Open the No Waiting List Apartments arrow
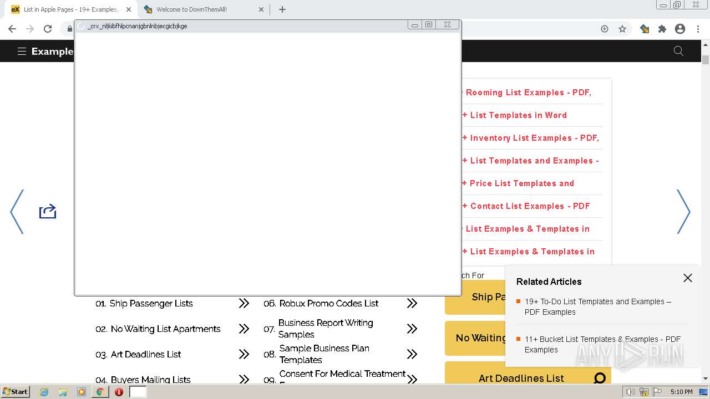This screenshot has width=710, height=399. pos(244,329)
